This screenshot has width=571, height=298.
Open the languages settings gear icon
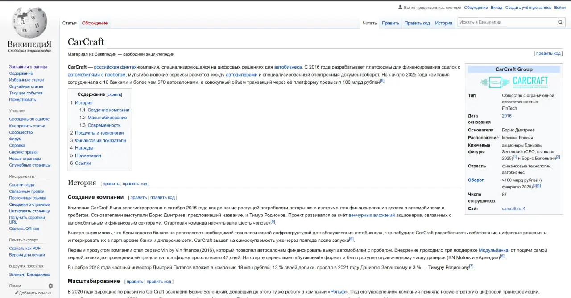tap(50, 286)
